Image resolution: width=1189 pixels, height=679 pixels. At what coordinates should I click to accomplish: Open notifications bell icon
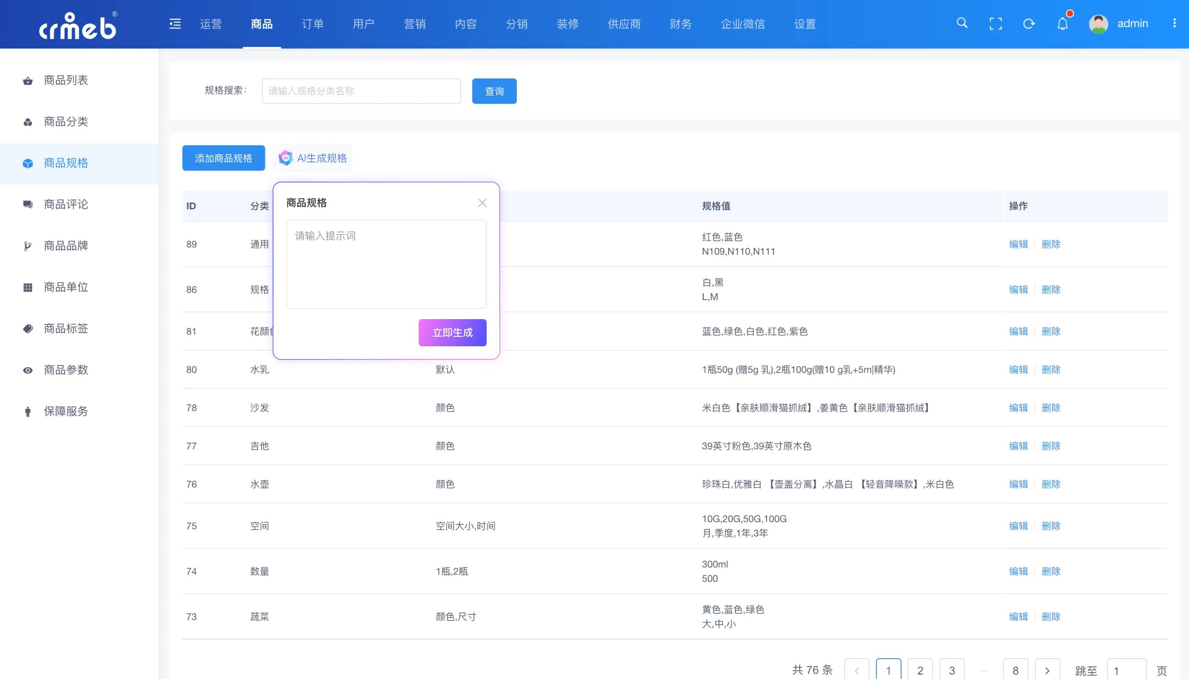(x=1062, y=23)
